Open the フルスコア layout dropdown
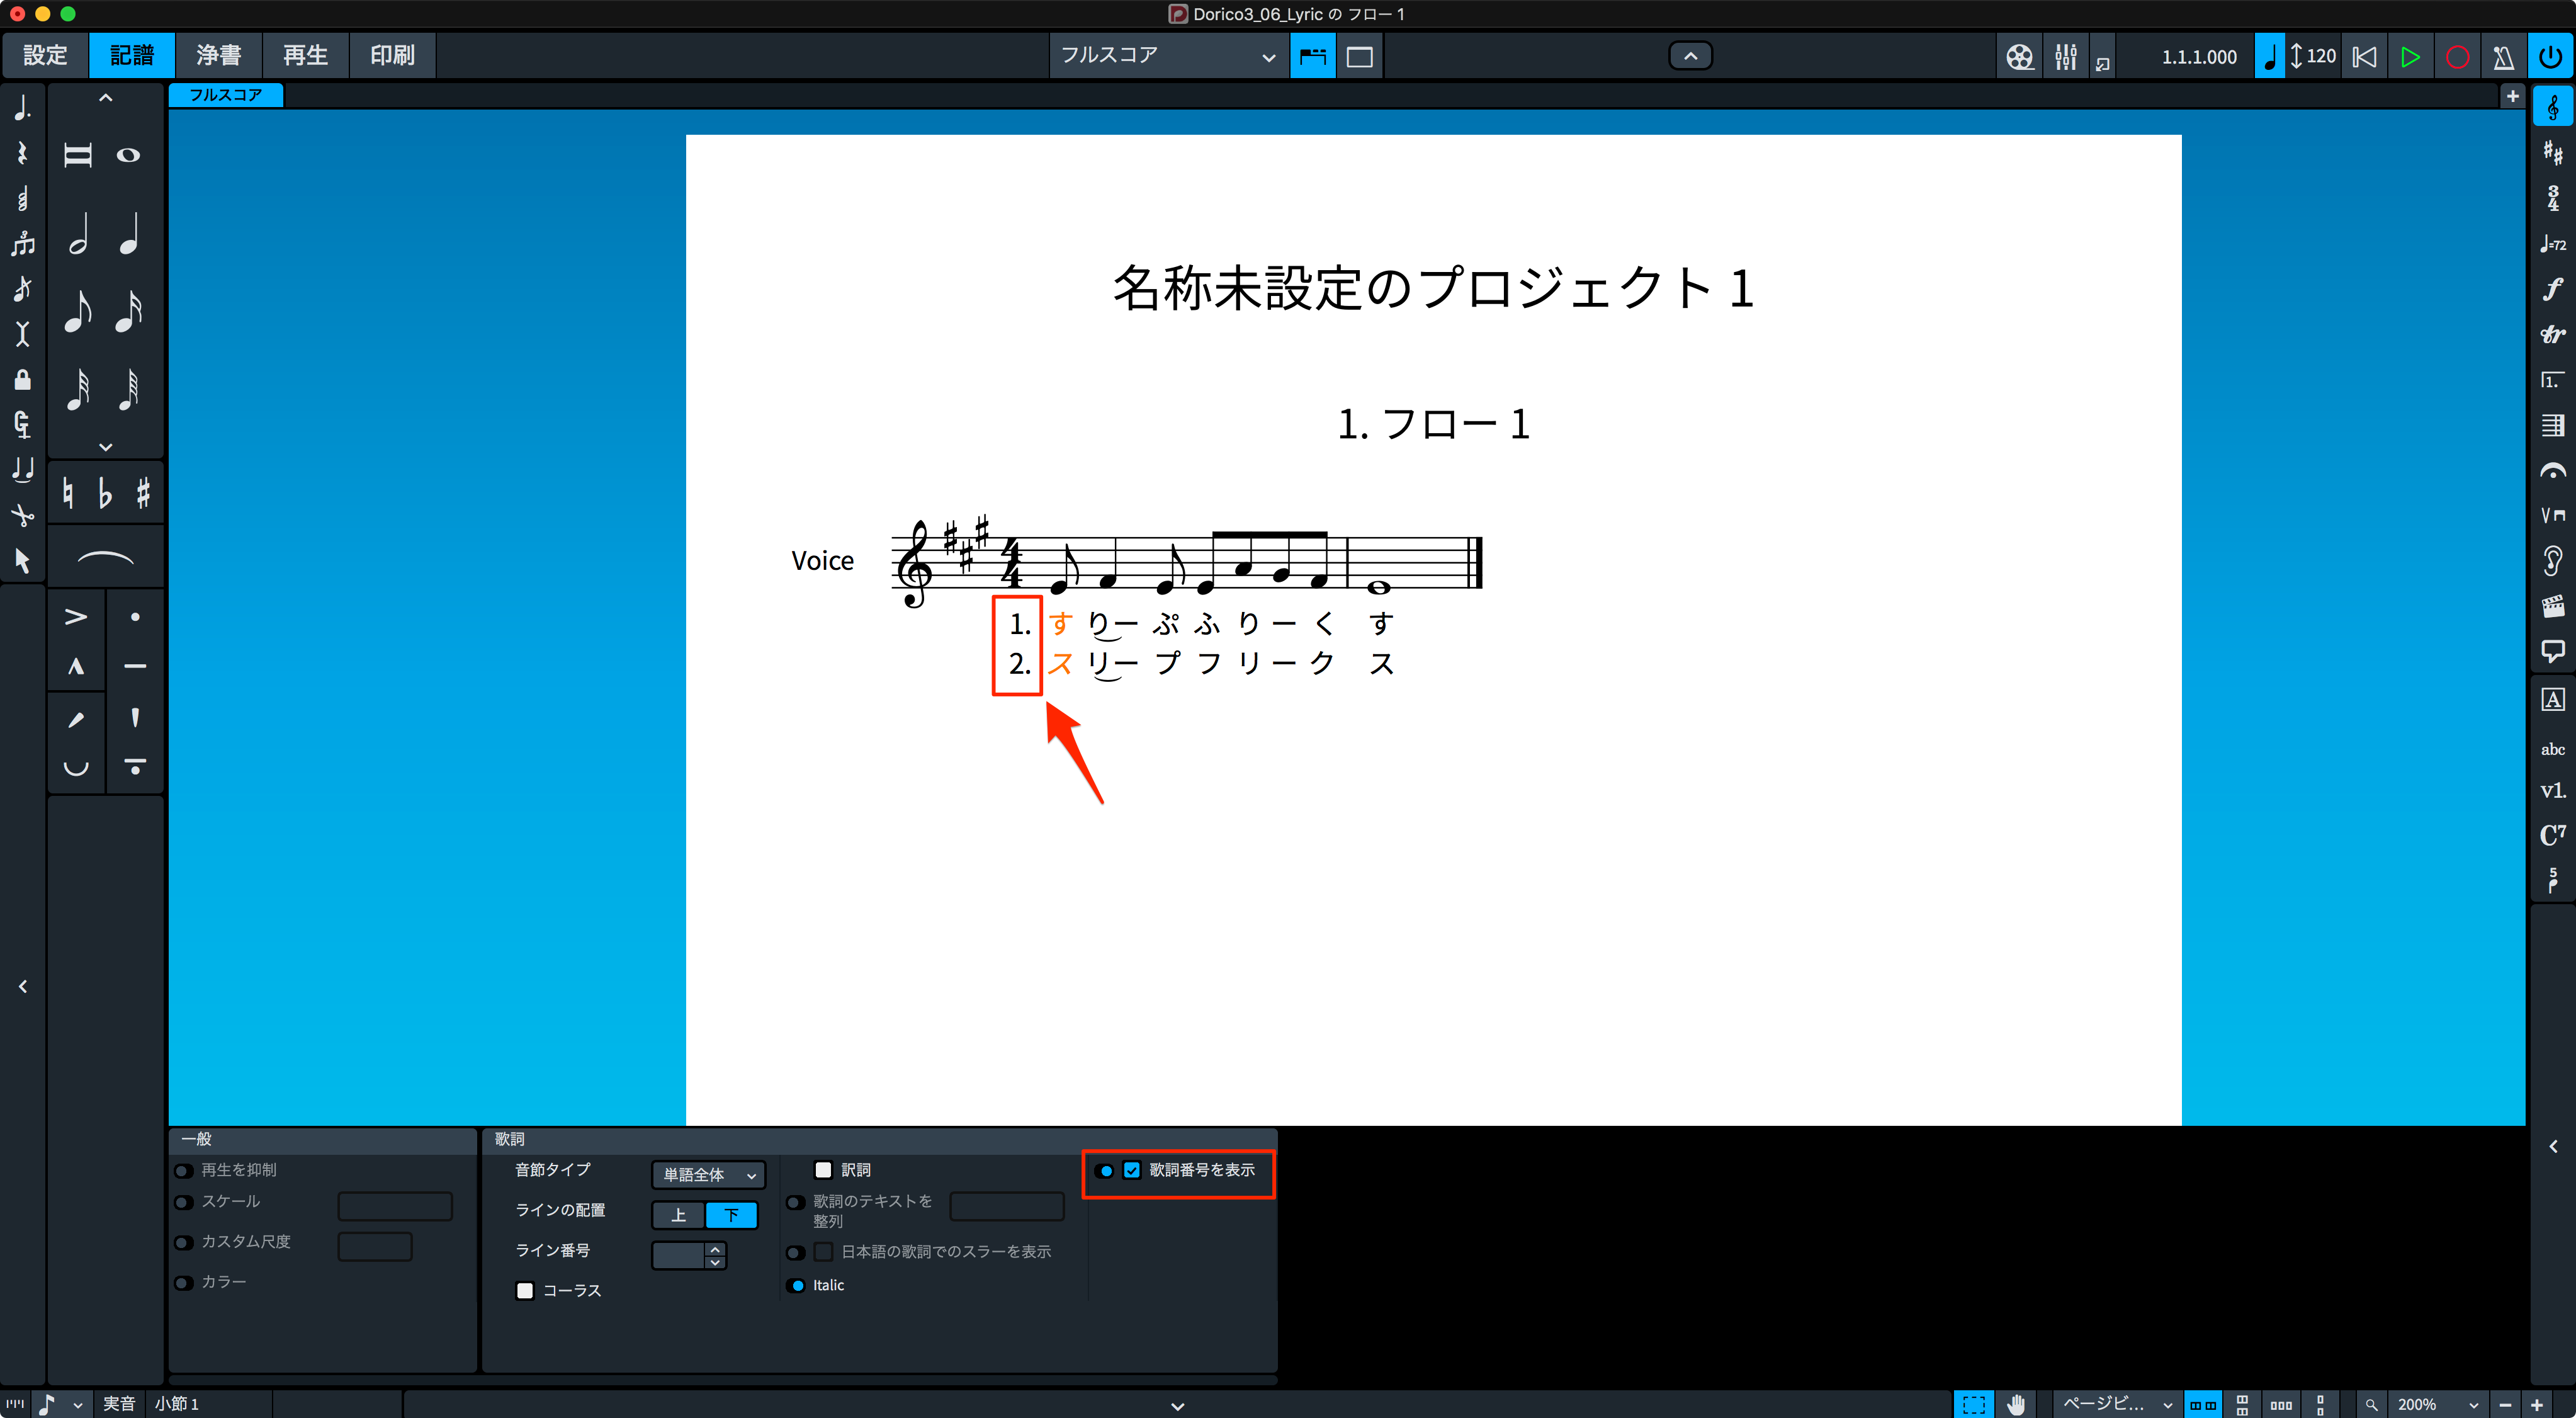The width and height of the screenshot is (2576, 1418). click(1168, 56)
